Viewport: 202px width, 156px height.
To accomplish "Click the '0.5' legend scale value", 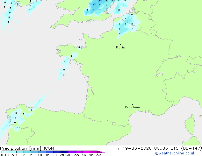I will tap(11, 155).
